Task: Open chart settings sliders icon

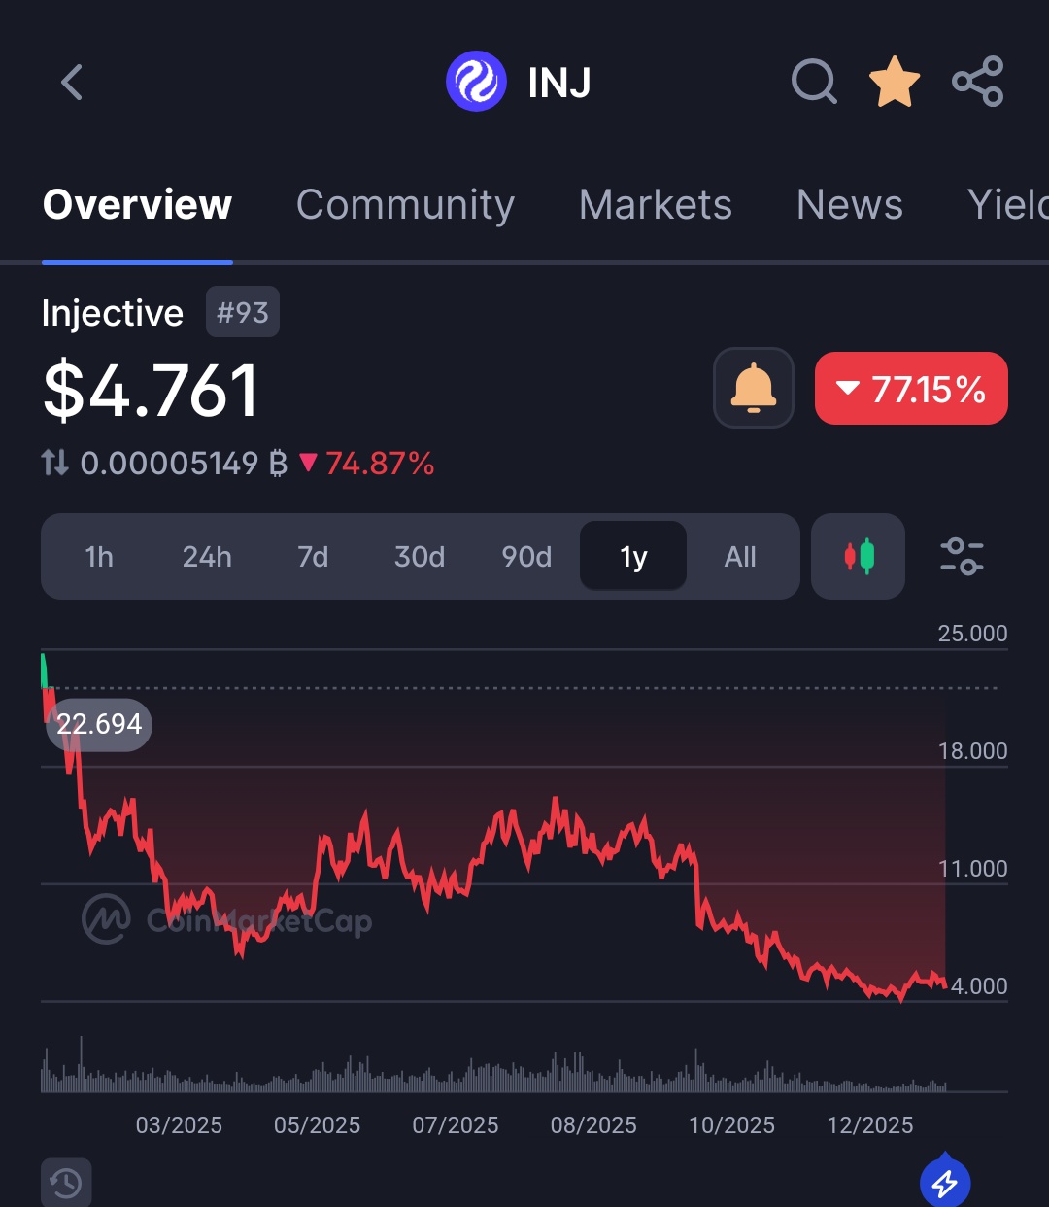Action: click(962, 557)
